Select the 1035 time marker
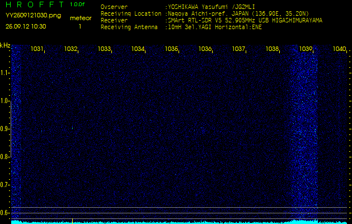Screen dimensions: 352x224 pos(171,49)
